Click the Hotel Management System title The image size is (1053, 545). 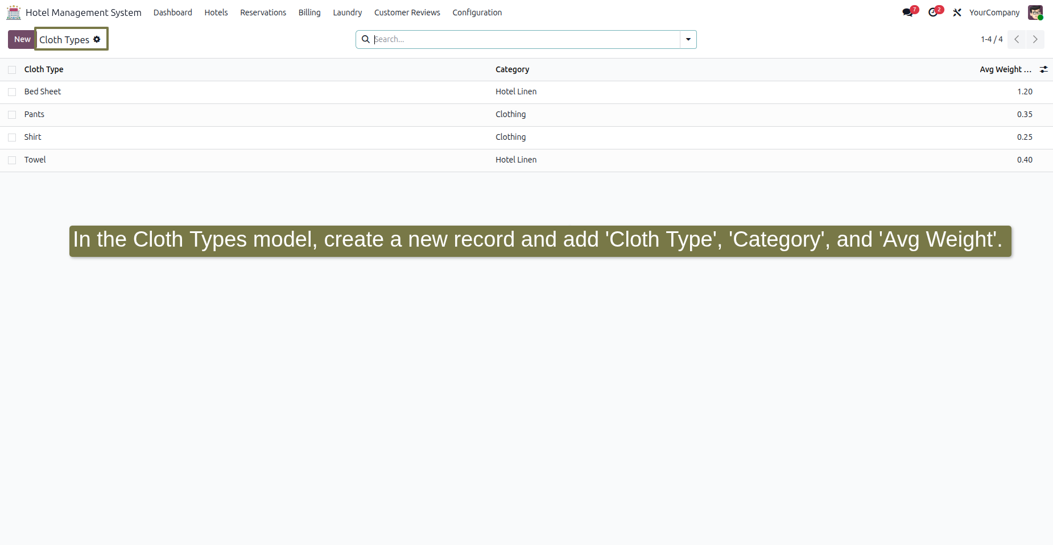84,13
